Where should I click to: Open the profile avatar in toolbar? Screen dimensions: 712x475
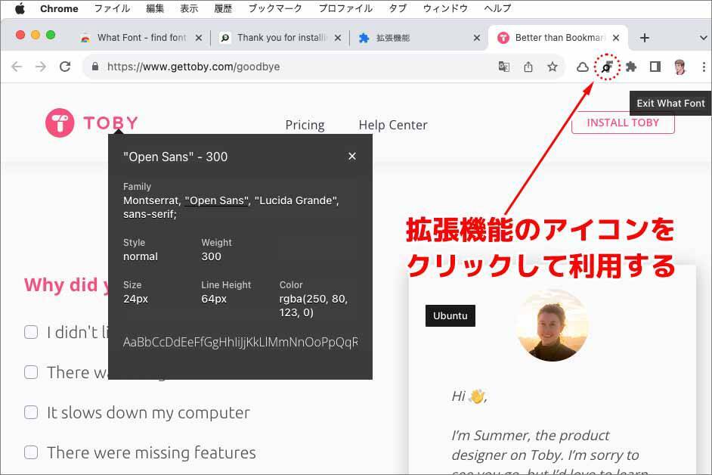point(679,67)
